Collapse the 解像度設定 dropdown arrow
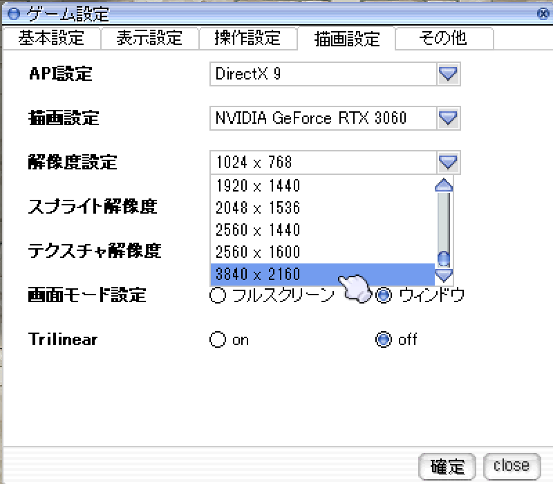Viewport: 553px width, 484px height. 449,162
